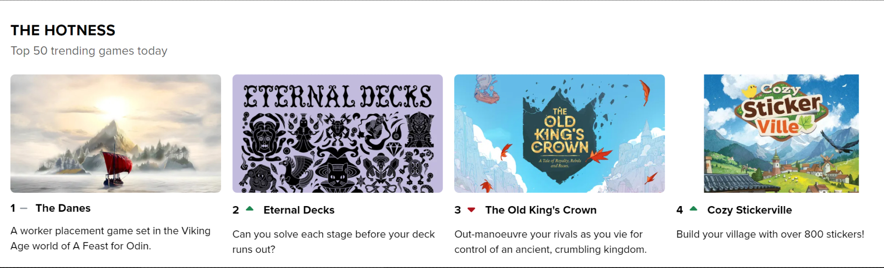
Task: Click the 'Build your village' stickers description
Action: pos(770,234)
